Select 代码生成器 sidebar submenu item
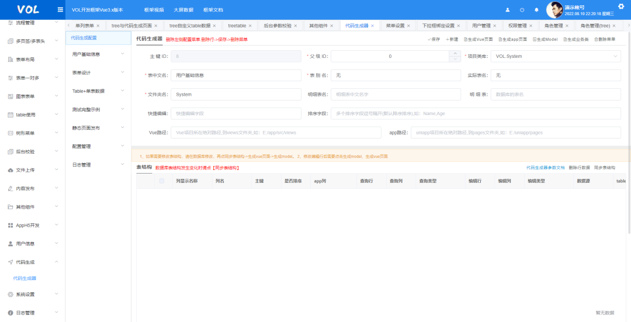The image size is (631, 322). (x=25, y=278)
